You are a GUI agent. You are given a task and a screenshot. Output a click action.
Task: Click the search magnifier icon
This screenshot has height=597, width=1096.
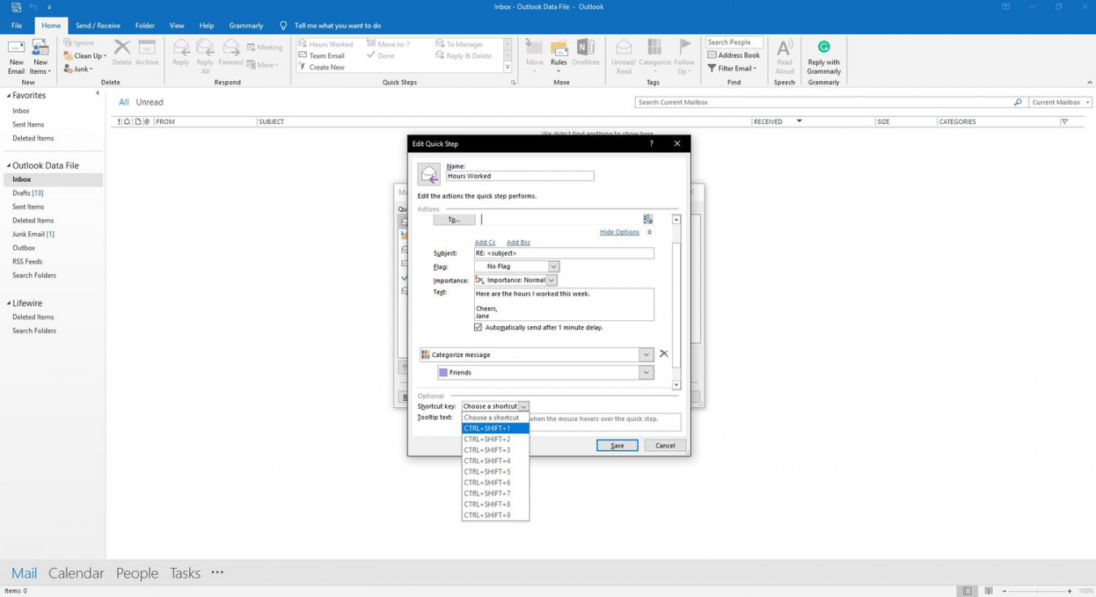tap(1018, 102)
